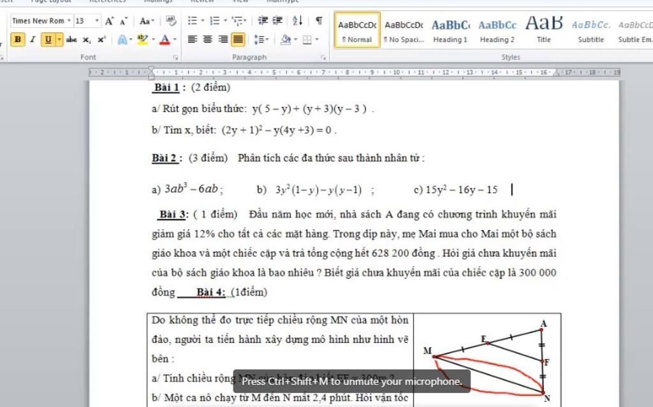Screen dimensions: 653x407
Task: Apply the Subtitle style
Action: (591, 30)
